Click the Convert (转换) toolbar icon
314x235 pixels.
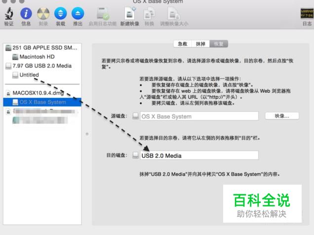[x=150, y=14]
